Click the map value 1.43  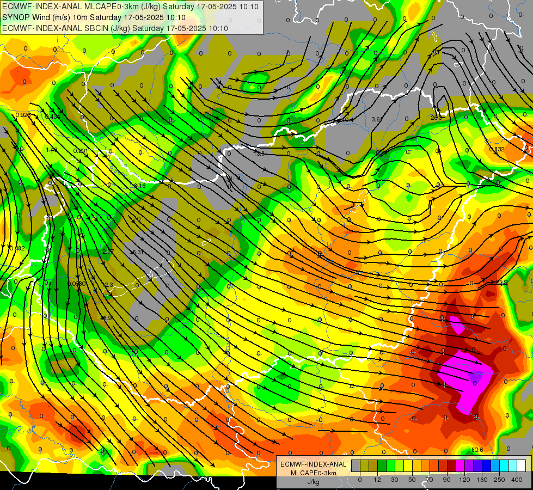52,150
